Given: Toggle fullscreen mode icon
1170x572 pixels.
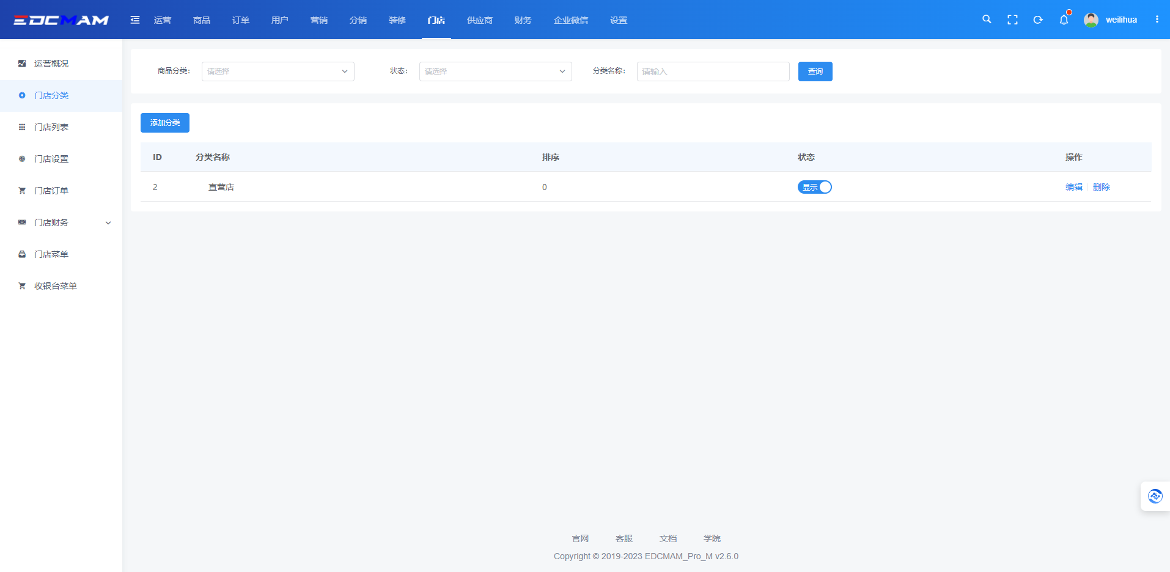Looking at the screenshot, I should (1012, 20).
